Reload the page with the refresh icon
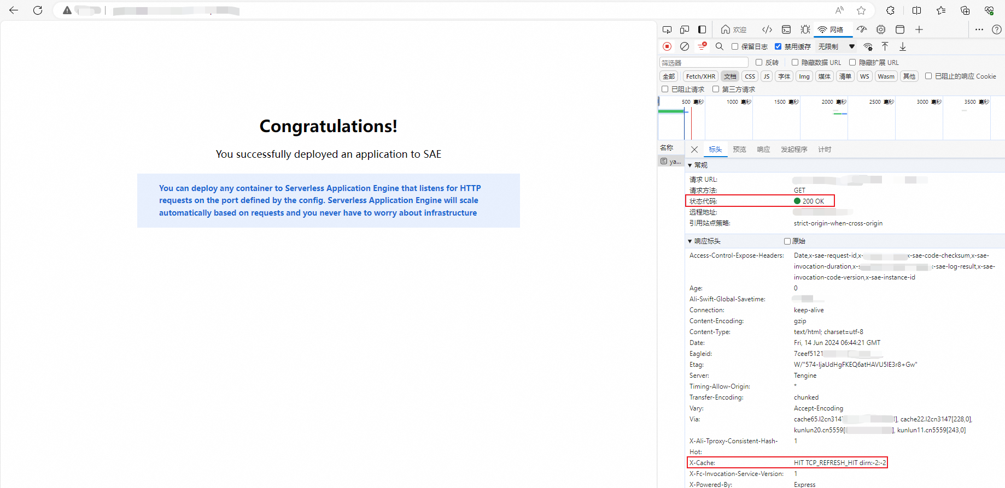The height and width of the screenshot is (488, 1005). [38, 10]
